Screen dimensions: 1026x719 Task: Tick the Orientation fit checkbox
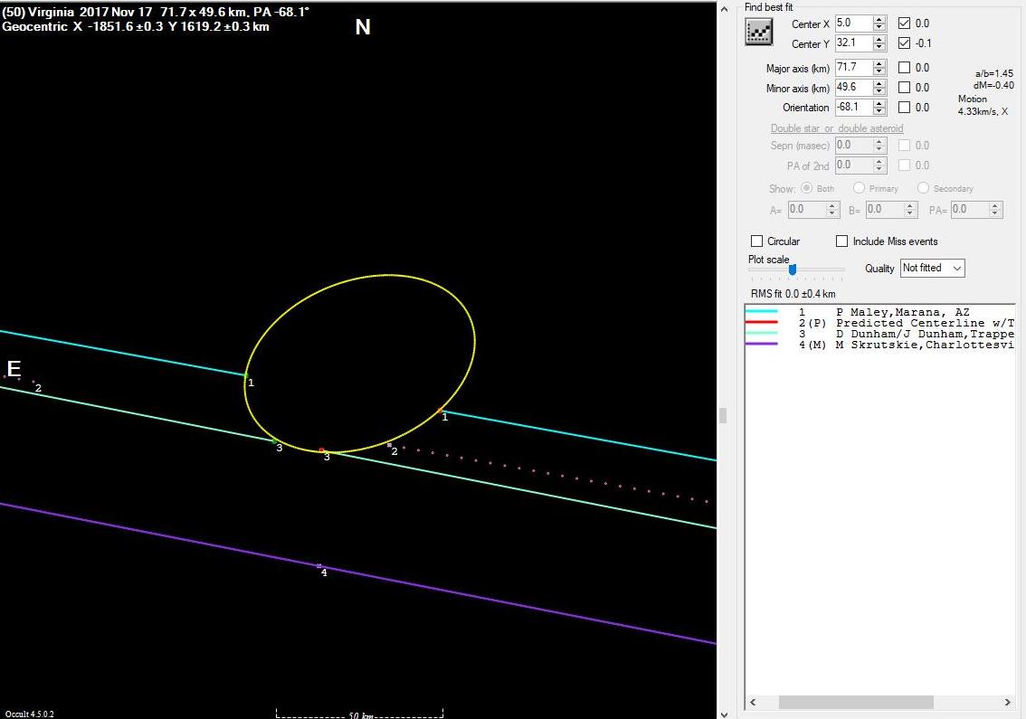click(905, 108)
